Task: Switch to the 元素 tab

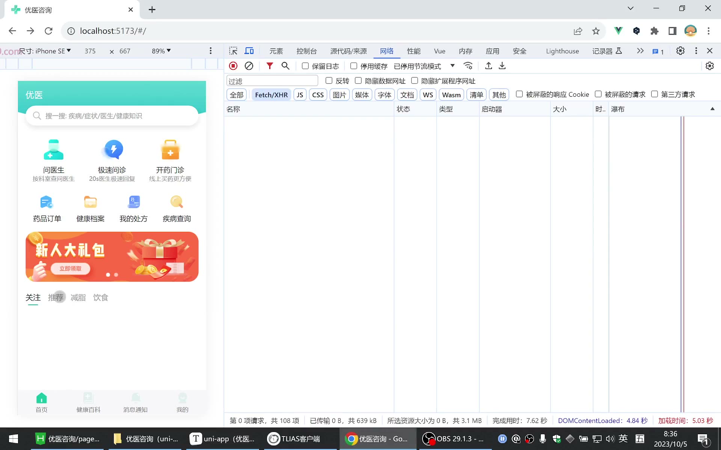Action: (276, 51)
